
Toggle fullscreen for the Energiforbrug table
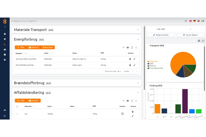[x=136, y=48]
